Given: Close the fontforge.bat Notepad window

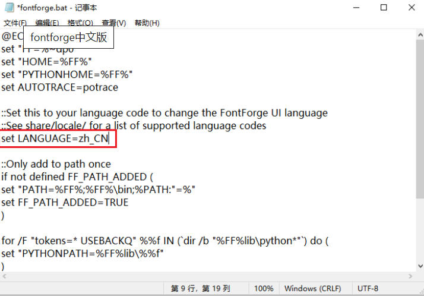Looking at the screenshot, I should point(412,8).
